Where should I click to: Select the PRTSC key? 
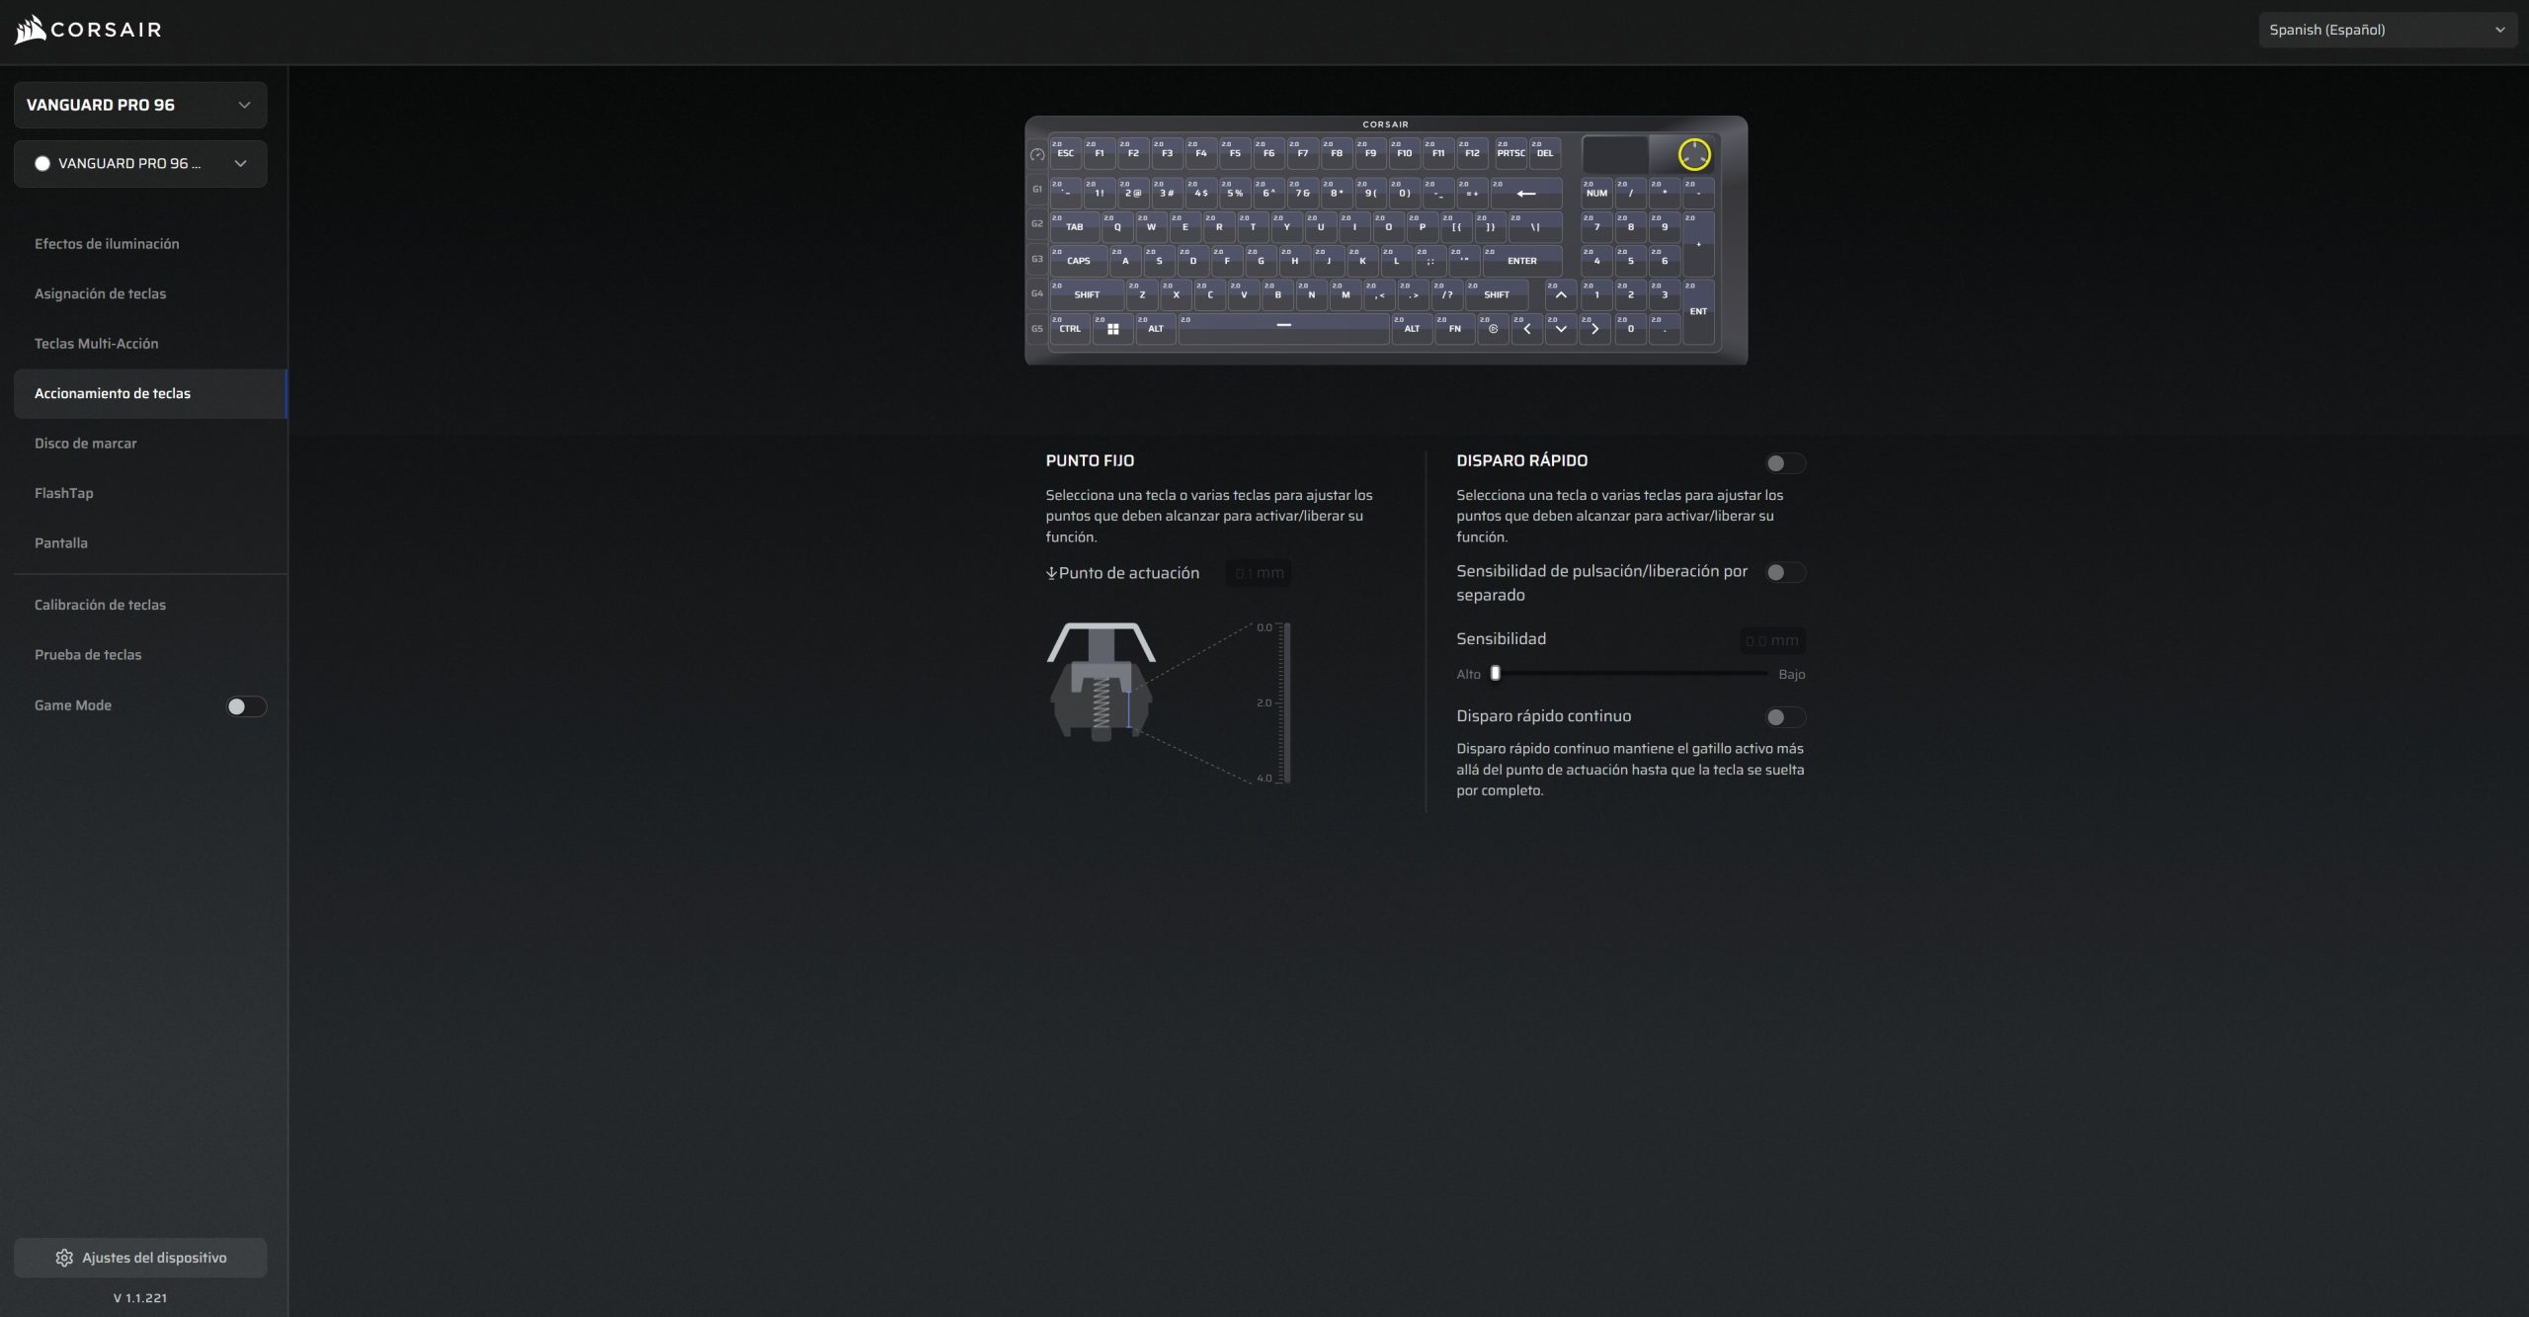pyautogui.click(x=1510, y=152)
